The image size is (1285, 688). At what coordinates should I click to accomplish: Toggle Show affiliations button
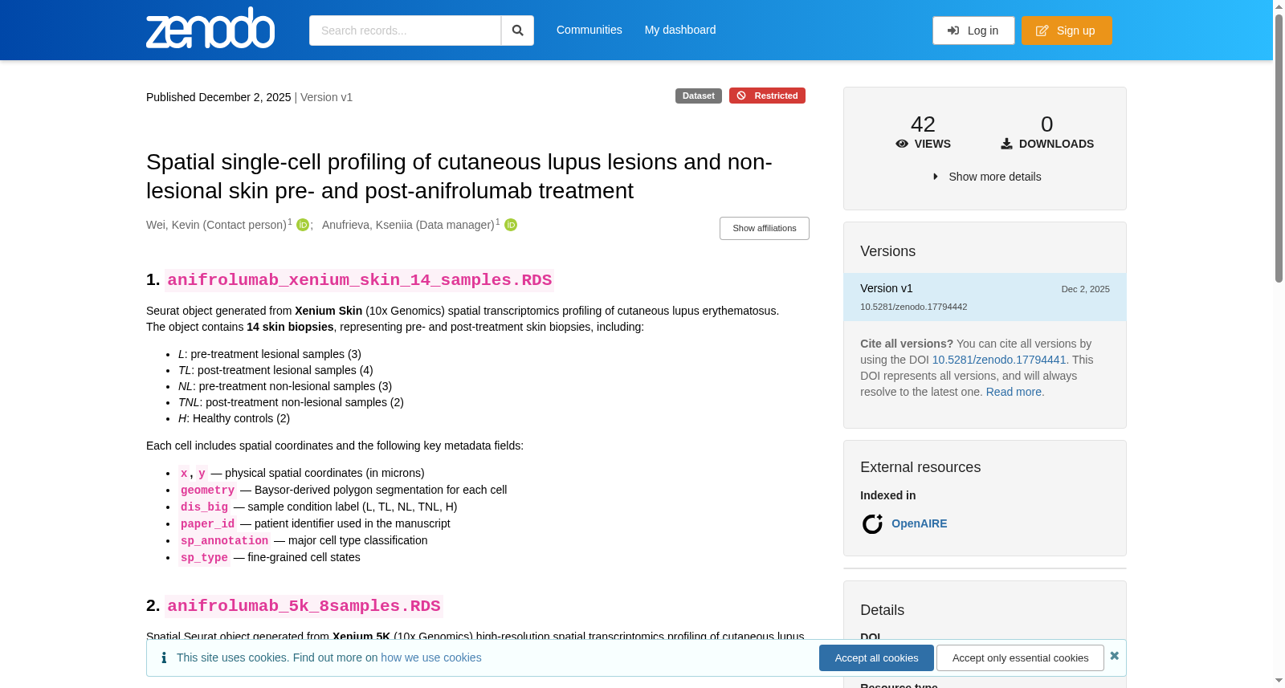(x=764, y=228)
